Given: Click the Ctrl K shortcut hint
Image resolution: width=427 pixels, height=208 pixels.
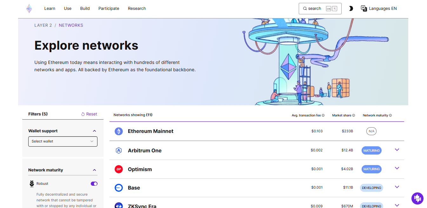Looking at the screenshot, I should [331, 9].
